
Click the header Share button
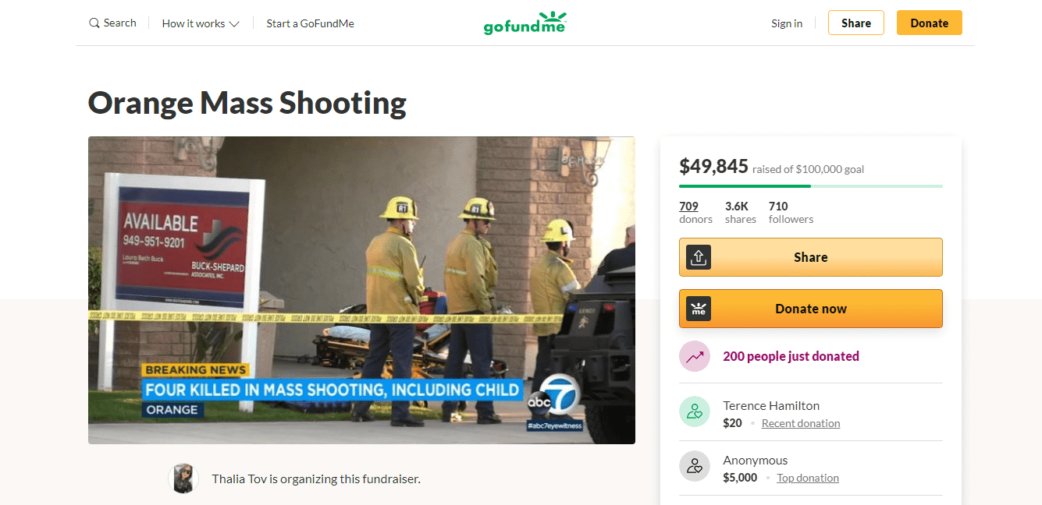856,23
